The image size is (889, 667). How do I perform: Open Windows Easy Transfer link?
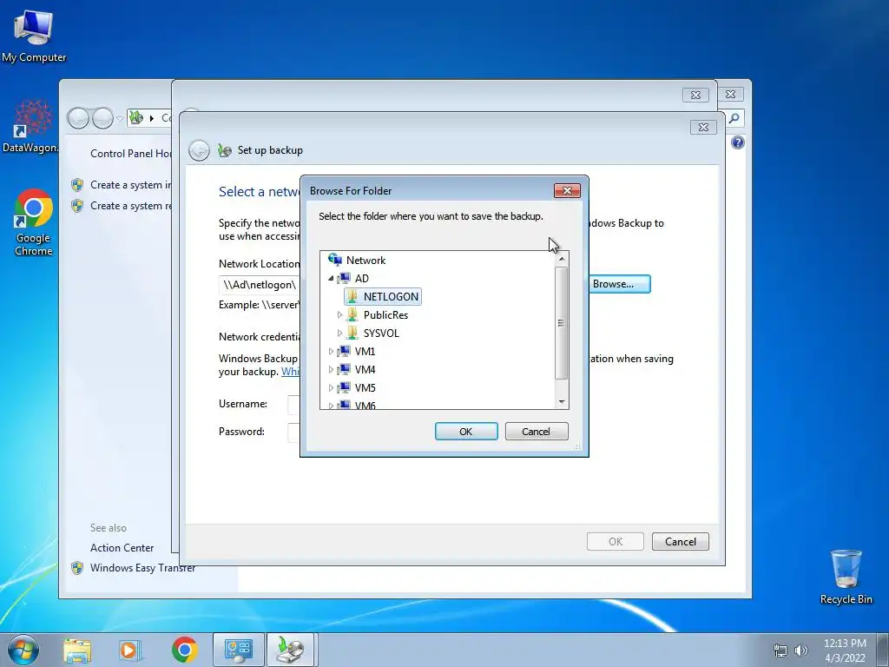(142, 567)
